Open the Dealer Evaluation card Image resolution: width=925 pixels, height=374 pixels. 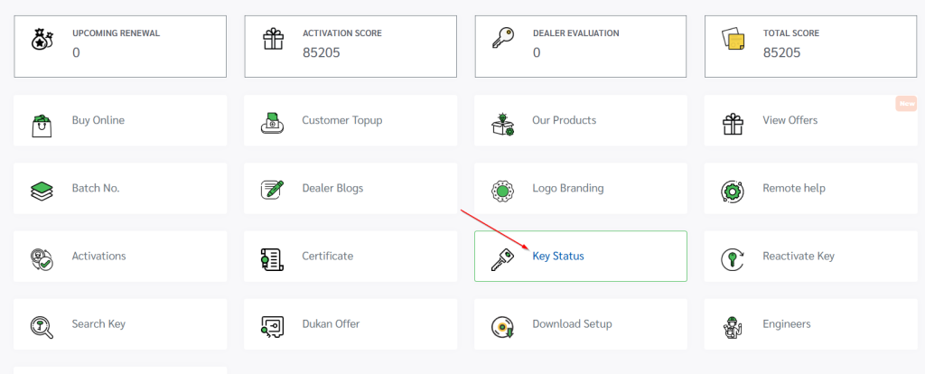click(x=581, y=42)
